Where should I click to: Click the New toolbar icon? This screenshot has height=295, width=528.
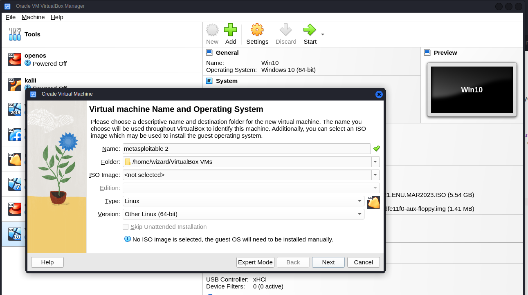212,30
